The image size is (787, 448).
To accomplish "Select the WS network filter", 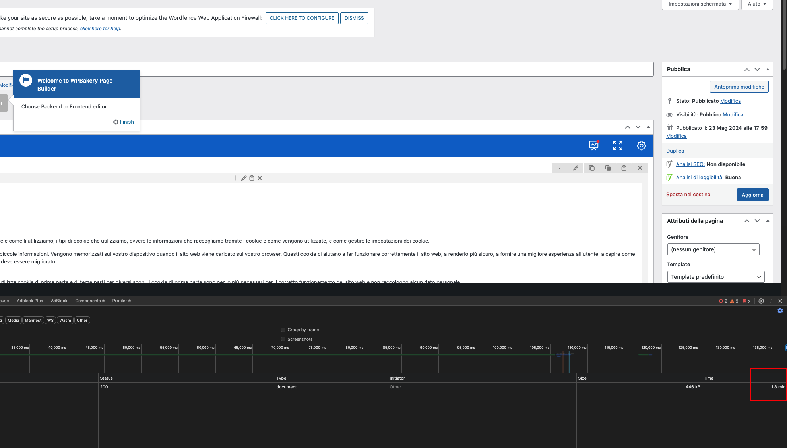I will [50, 320].
